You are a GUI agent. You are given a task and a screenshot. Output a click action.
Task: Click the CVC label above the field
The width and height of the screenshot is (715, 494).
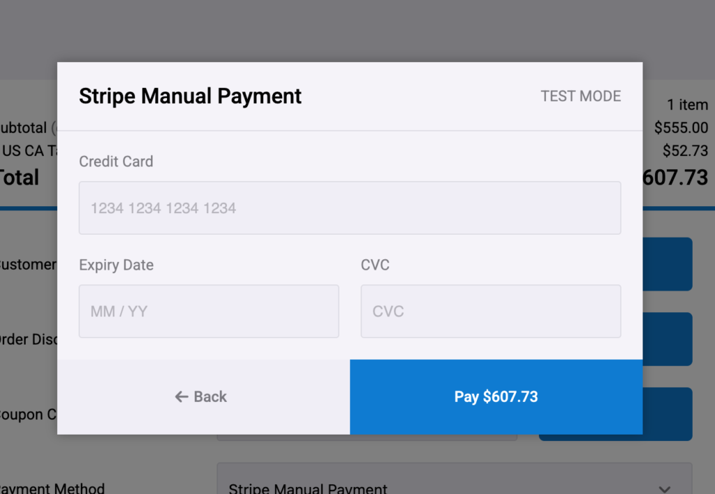pyautogui.click(x=375, y=265)
